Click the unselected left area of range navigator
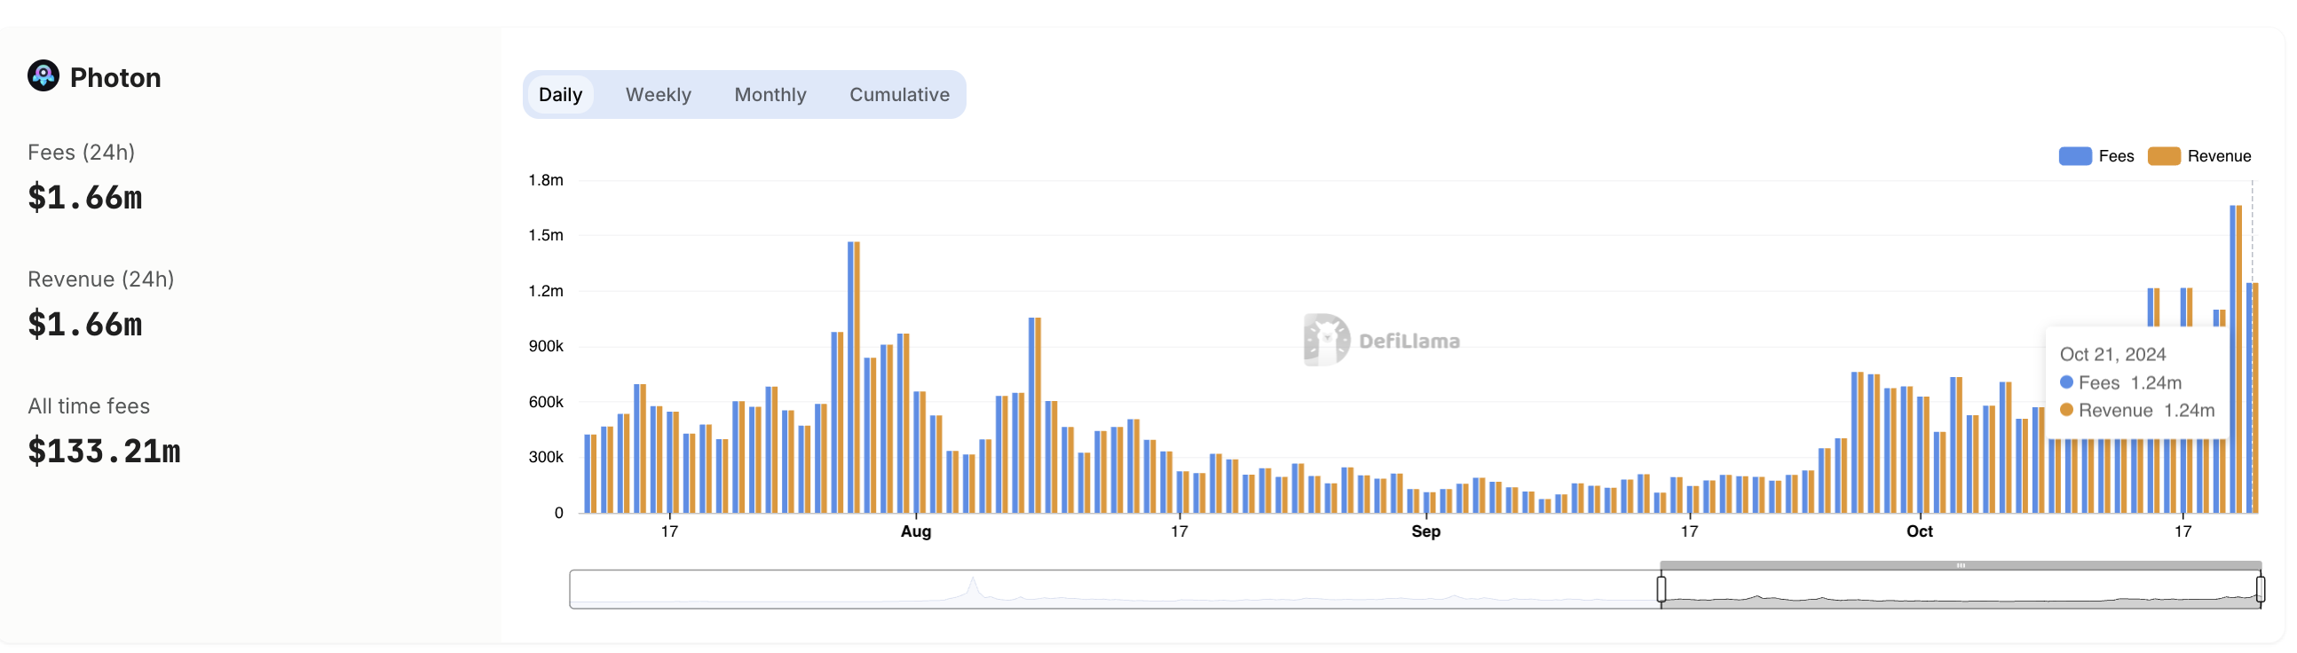The width and height of the screenshot is (2297, 653). coord(1115,590)
